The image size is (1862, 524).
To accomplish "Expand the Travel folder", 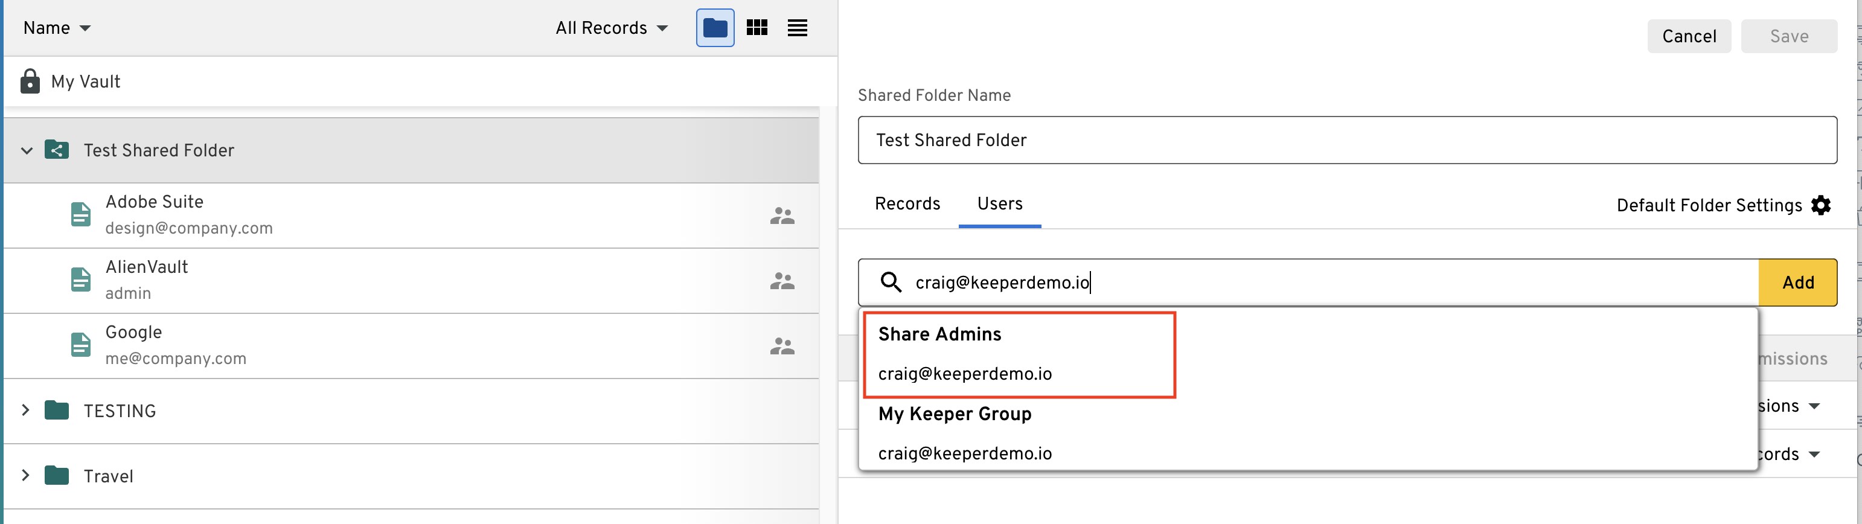I will 26,476.
